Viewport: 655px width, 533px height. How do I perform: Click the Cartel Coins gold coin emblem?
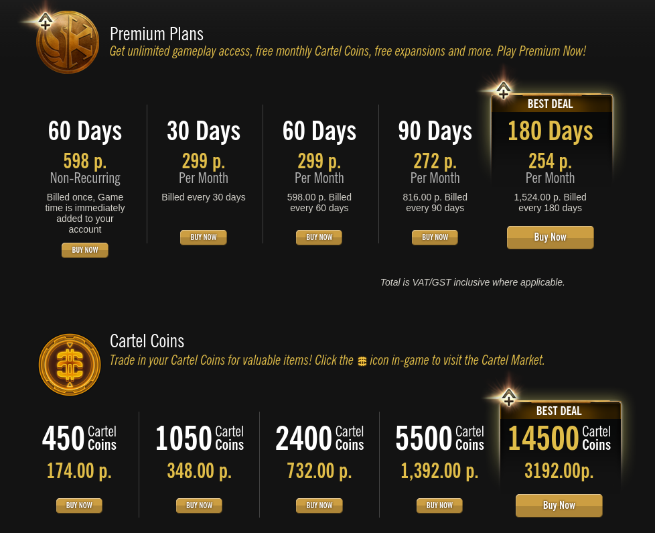[x=70, y=364]
